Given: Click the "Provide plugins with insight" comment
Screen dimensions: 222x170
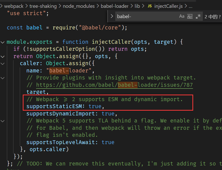Looking at the screenshot, I should click(x=111, y=78).
